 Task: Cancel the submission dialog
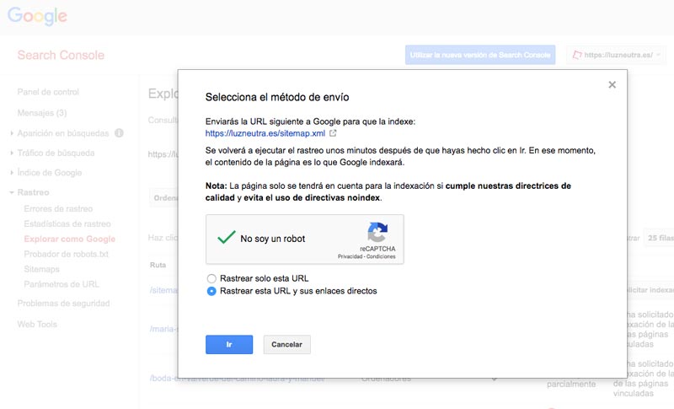[286, 345]
